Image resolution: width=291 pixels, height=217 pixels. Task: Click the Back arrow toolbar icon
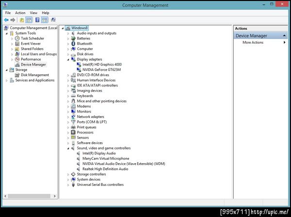[6, 20]
